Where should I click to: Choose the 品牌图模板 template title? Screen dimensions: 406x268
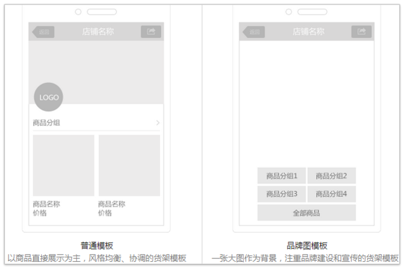coord(307,245)
